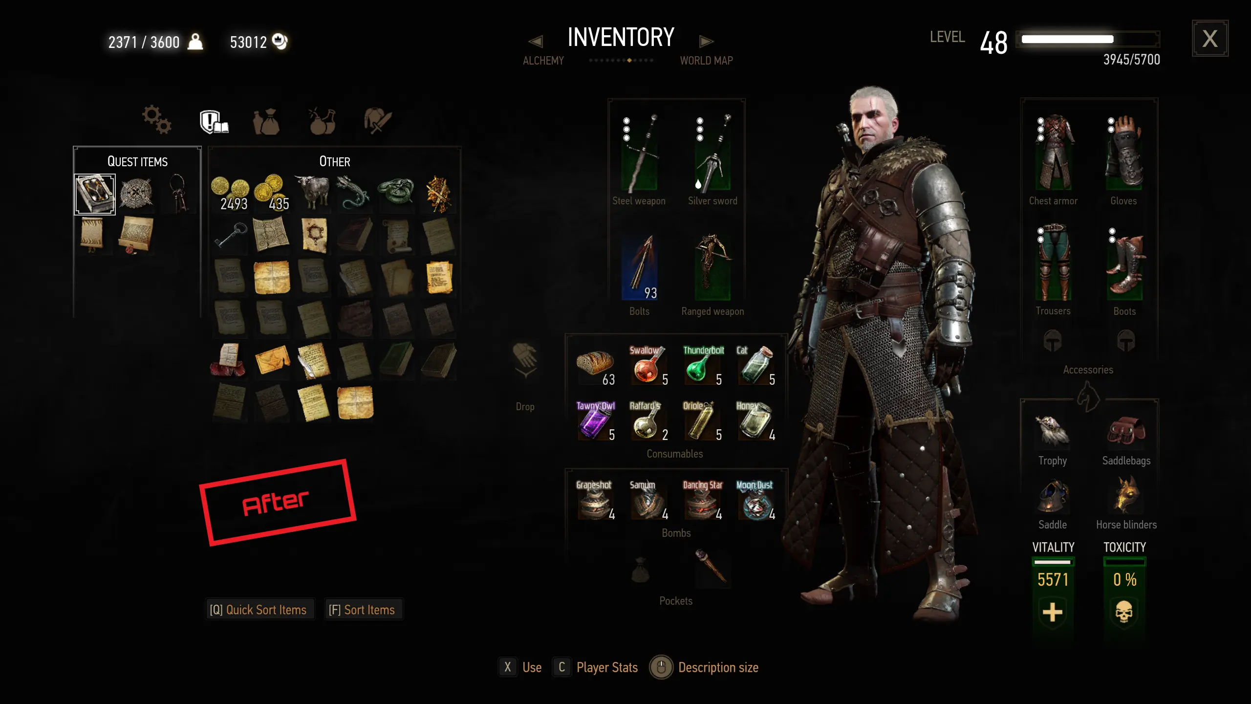Open the weapons and armor tab
1251x704 pixels.
click(377, 120)
